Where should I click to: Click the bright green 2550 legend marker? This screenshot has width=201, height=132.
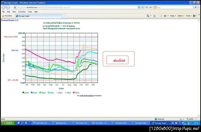tap(40, 92)
